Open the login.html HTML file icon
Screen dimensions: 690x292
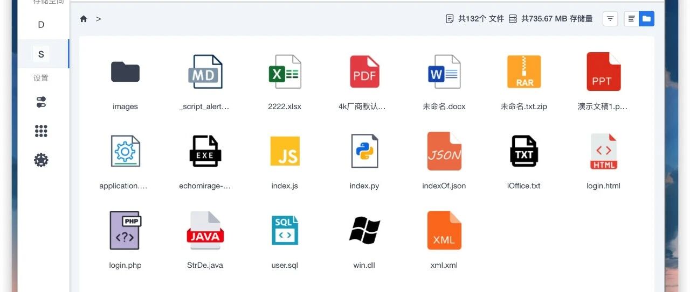coord(604,151)
